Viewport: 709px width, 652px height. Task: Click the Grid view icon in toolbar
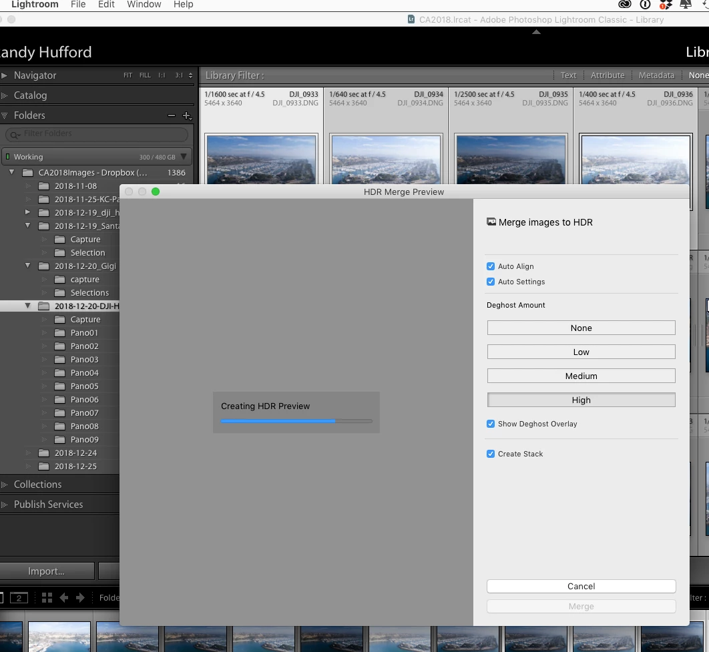[47, 597]
